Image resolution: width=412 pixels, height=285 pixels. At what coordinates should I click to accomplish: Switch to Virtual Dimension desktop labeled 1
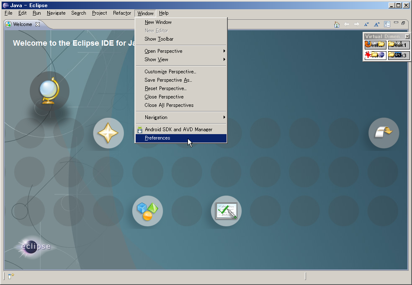(399, 45)
